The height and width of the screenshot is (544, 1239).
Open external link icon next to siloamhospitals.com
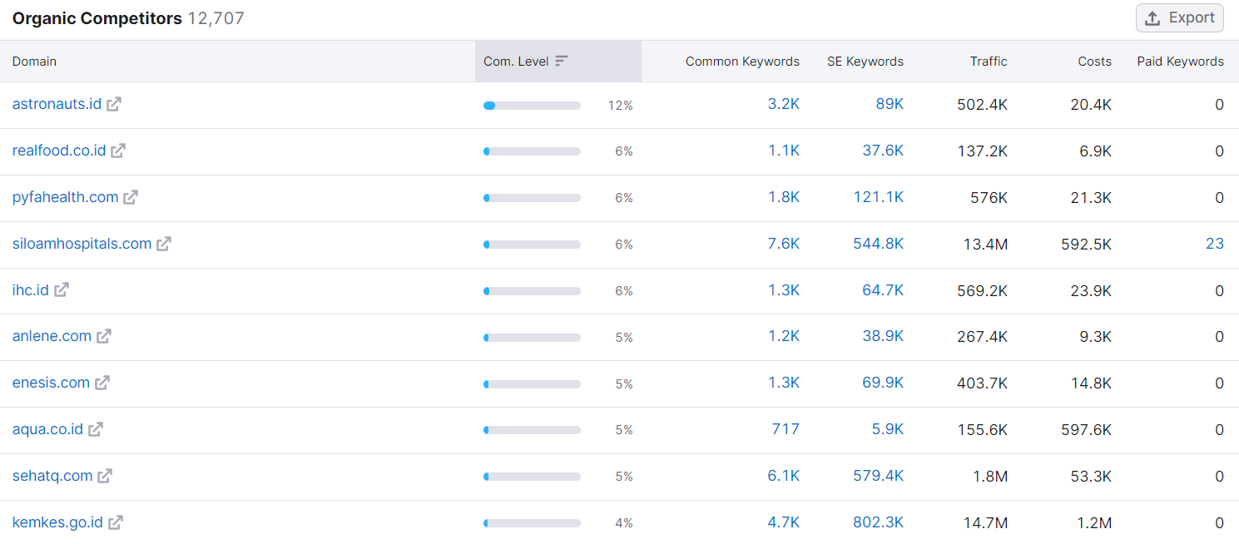pos(164,244)
